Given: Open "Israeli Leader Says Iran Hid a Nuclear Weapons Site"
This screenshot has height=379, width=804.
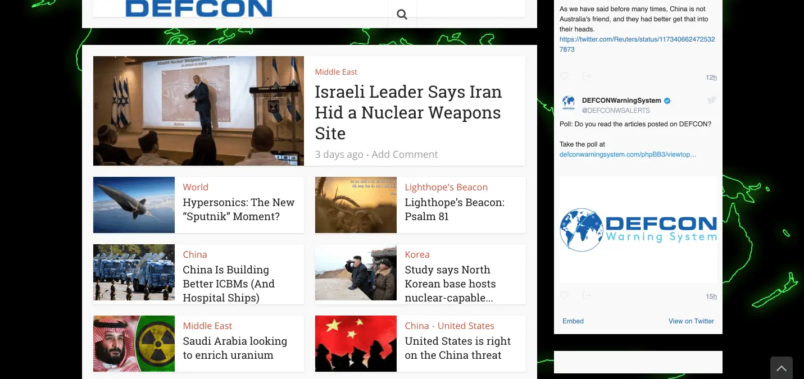Looking at the screenshot, I should pos(408,113).
